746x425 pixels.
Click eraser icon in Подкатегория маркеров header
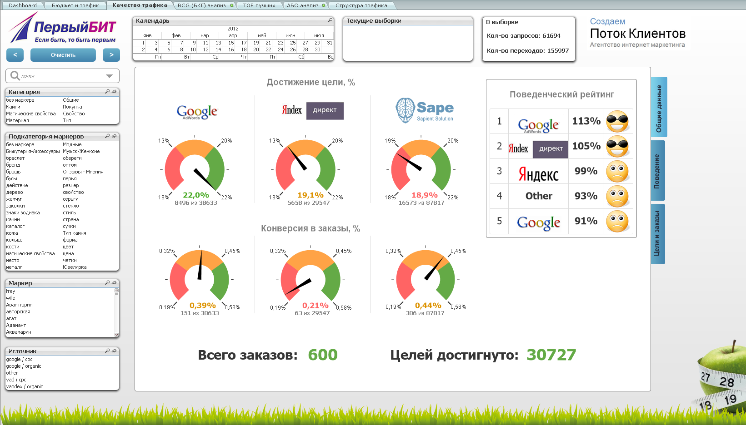(x=115, y=136)
